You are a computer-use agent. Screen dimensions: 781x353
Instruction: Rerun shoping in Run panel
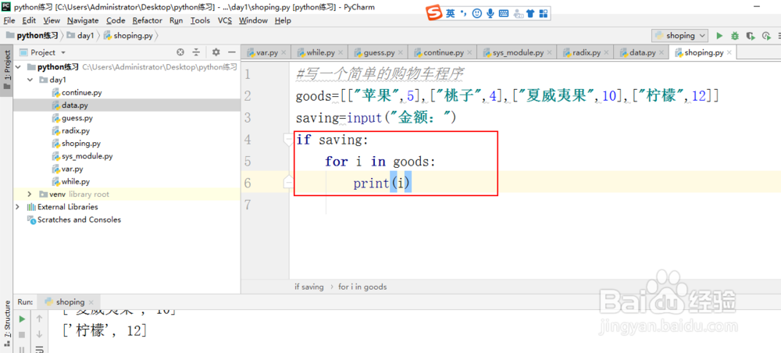22,319
